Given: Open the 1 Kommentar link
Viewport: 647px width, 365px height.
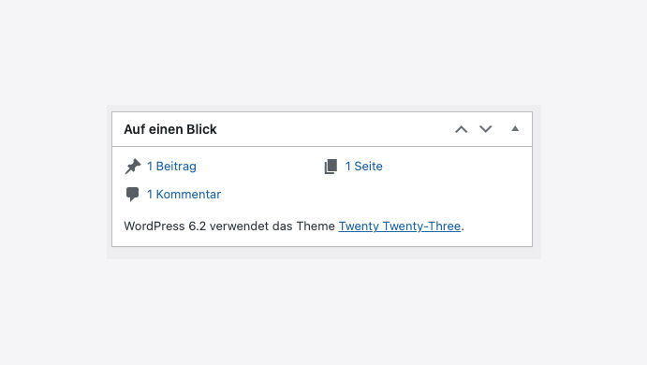Looking at the screenshot, I should pos(184,195).
